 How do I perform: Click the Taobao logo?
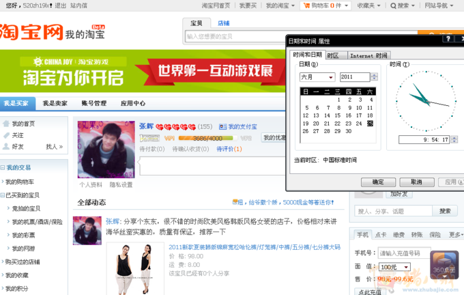31,31
